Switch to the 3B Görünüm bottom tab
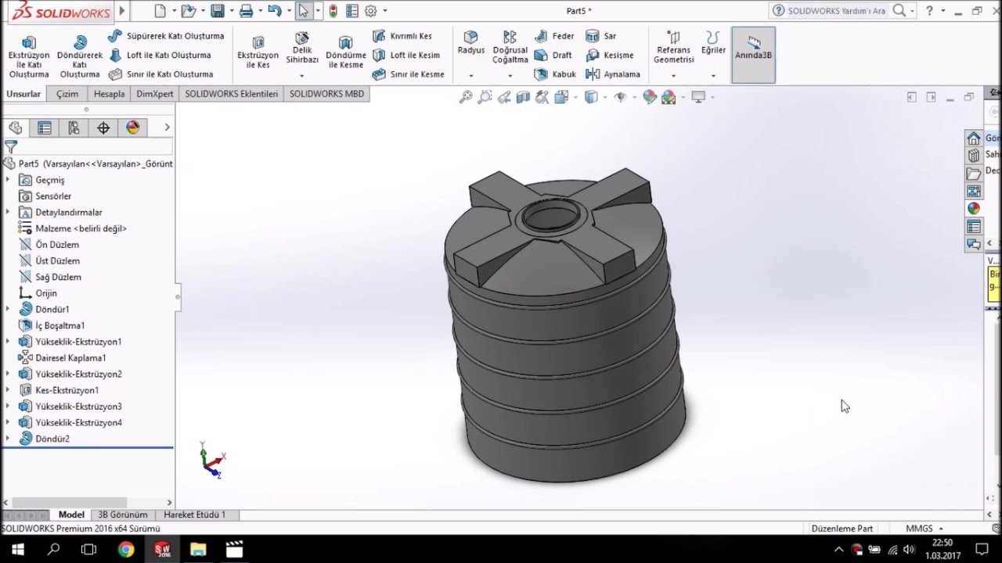 click(x=123, y=515)
